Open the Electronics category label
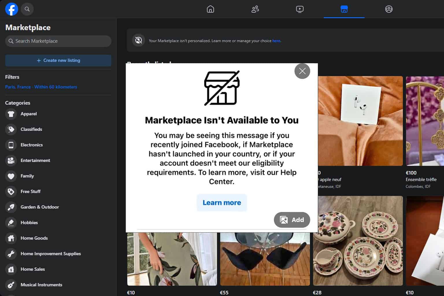The height and width of the screenshot is (296, 444). tap(32, 145)
